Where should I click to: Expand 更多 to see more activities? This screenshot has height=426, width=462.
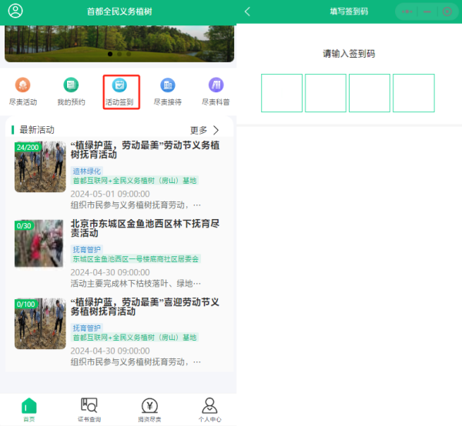[x=204, y=130]
